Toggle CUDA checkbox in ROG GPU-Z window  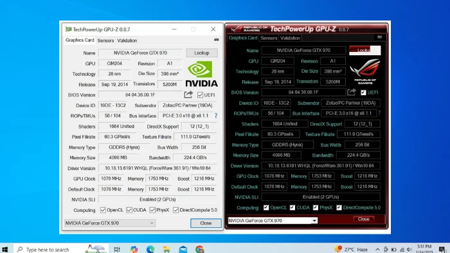(292, 207)
